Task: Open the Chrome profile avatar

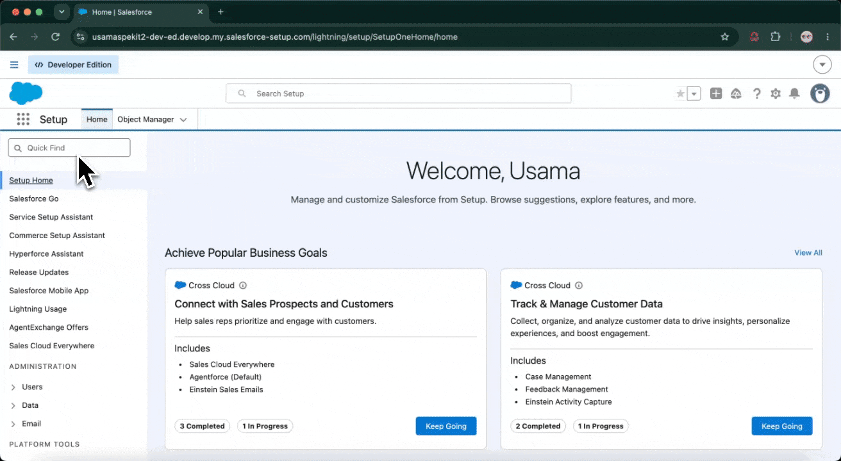Action: tap(807, 37)
